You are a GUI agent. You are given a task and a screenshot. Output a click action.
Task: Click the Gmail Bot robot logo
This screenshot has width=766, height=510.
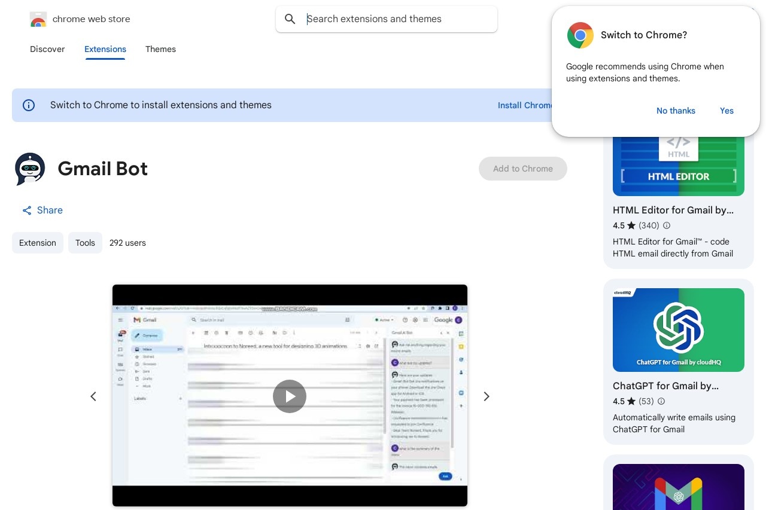(x=30, y=169)
